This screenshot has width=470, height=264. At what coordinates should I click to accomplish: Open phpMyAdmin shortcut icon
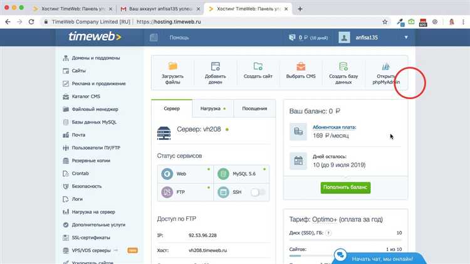(x=385, y=66)
